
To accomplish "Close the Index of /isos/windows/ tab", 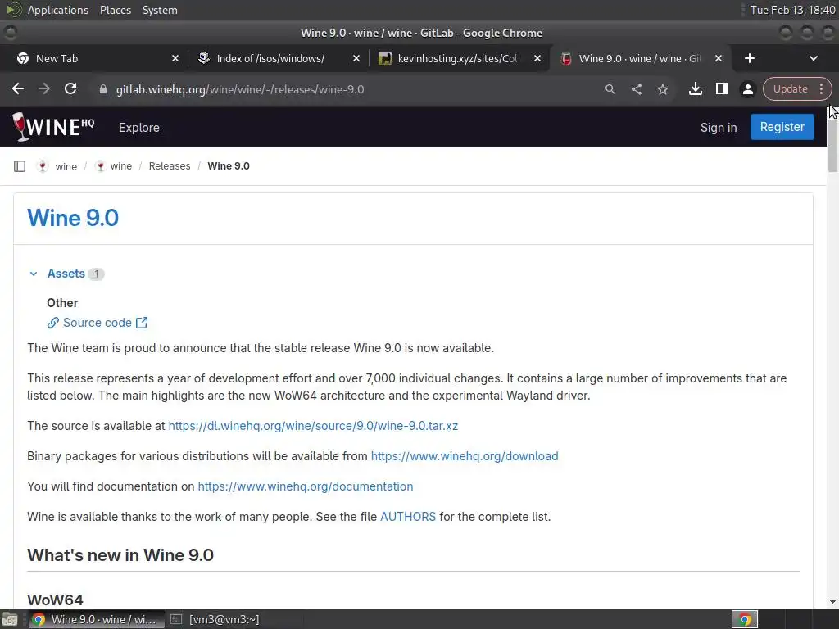I will point(356,58).
